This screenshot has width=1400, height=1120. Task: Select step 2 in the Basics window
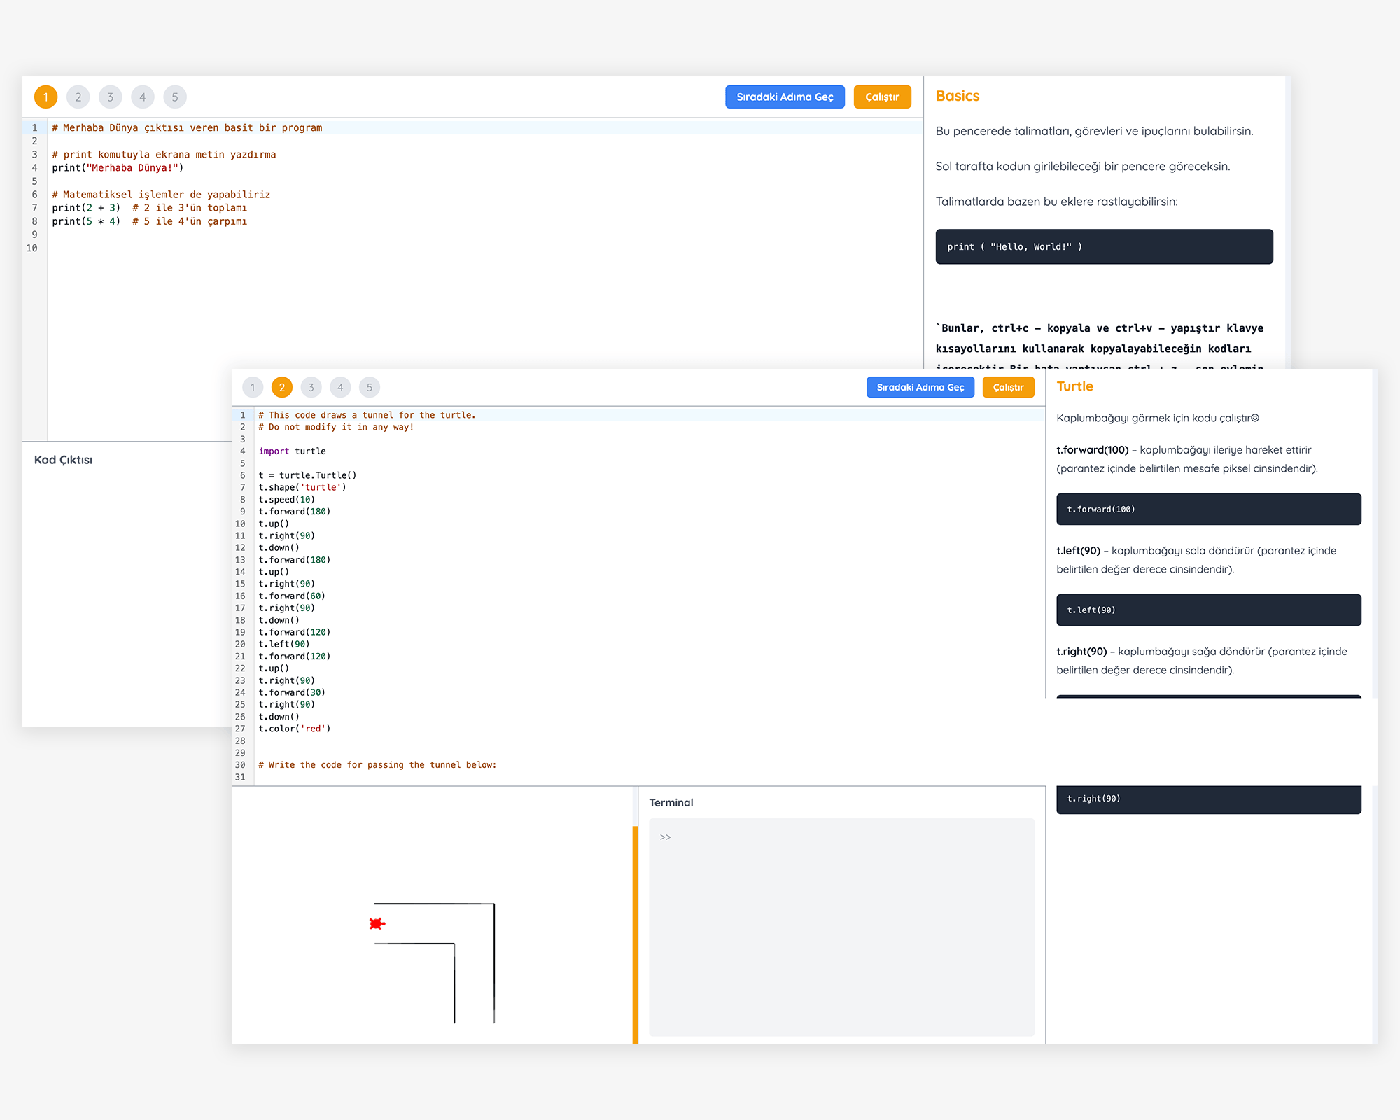tap(78, 97)
